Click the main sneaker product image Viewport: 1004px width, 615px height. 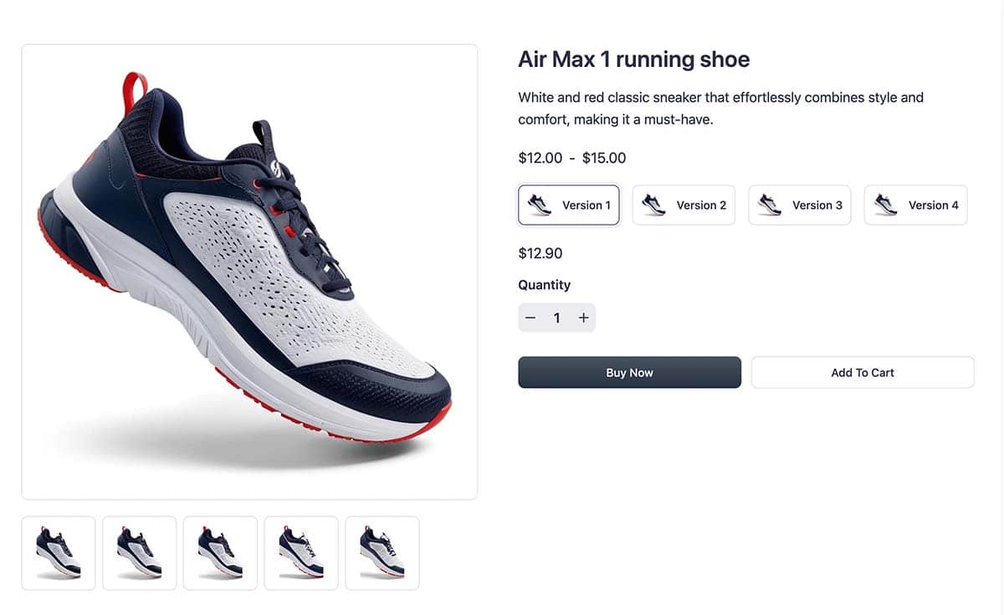pyautogui.click(x=249, y=272)
